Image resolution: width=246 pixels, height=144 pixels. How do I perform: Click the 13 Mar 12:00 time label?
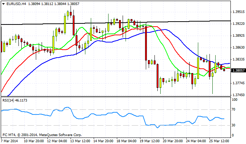coord(80,141)
